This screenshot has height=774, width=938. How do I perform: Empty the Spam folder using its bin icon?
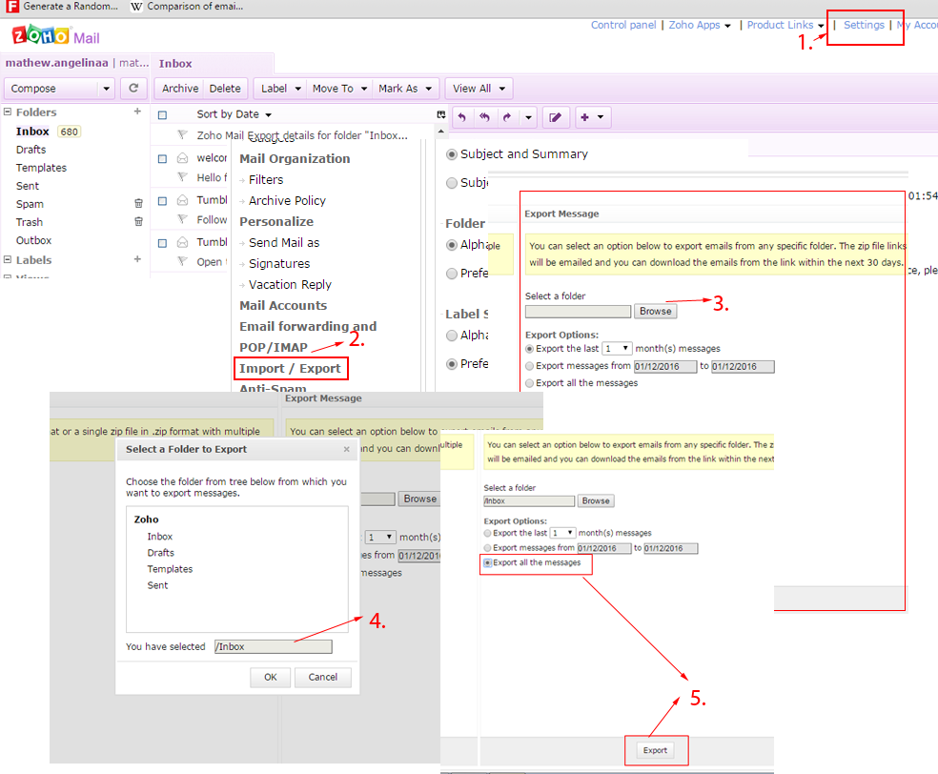pyautogui.click(x=138, y=203)
